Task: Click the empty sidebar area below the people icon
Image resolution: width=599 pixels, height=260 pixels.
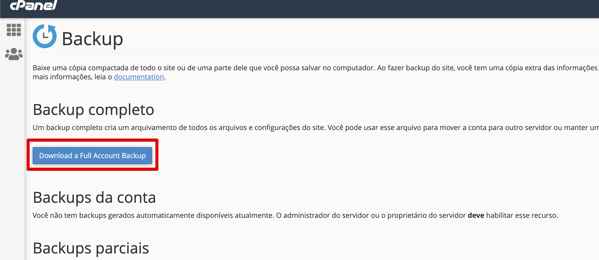Action: pyautogui.click(x=13, y=151)
